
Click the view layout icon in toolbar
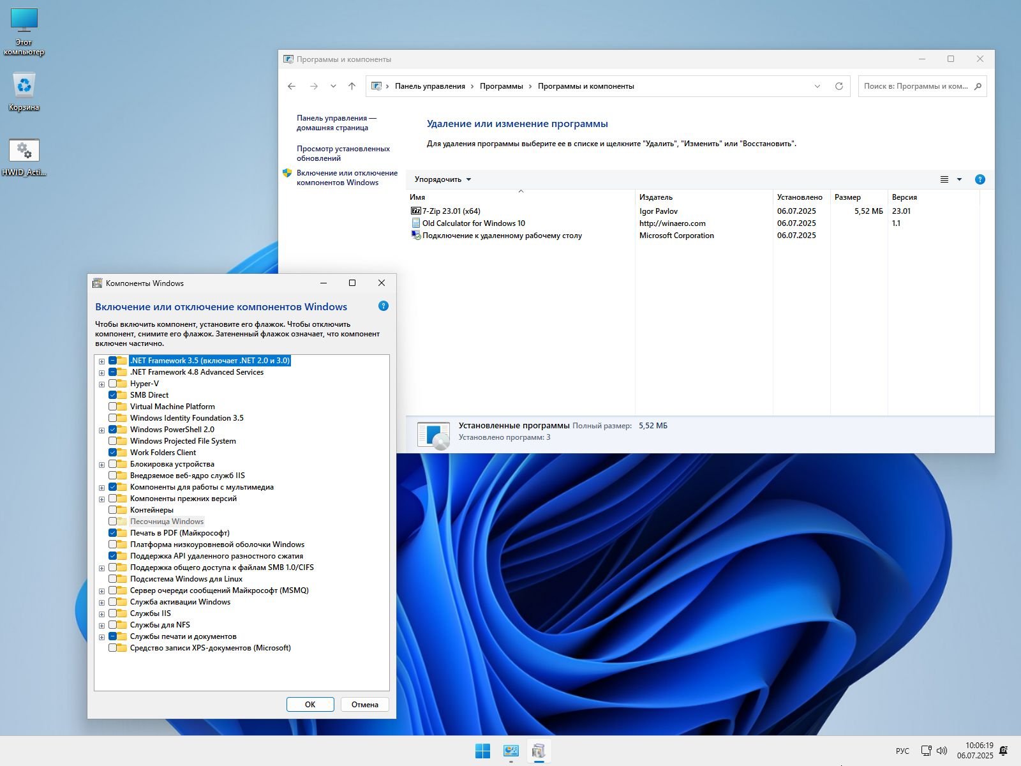click(x=944, y=179)
